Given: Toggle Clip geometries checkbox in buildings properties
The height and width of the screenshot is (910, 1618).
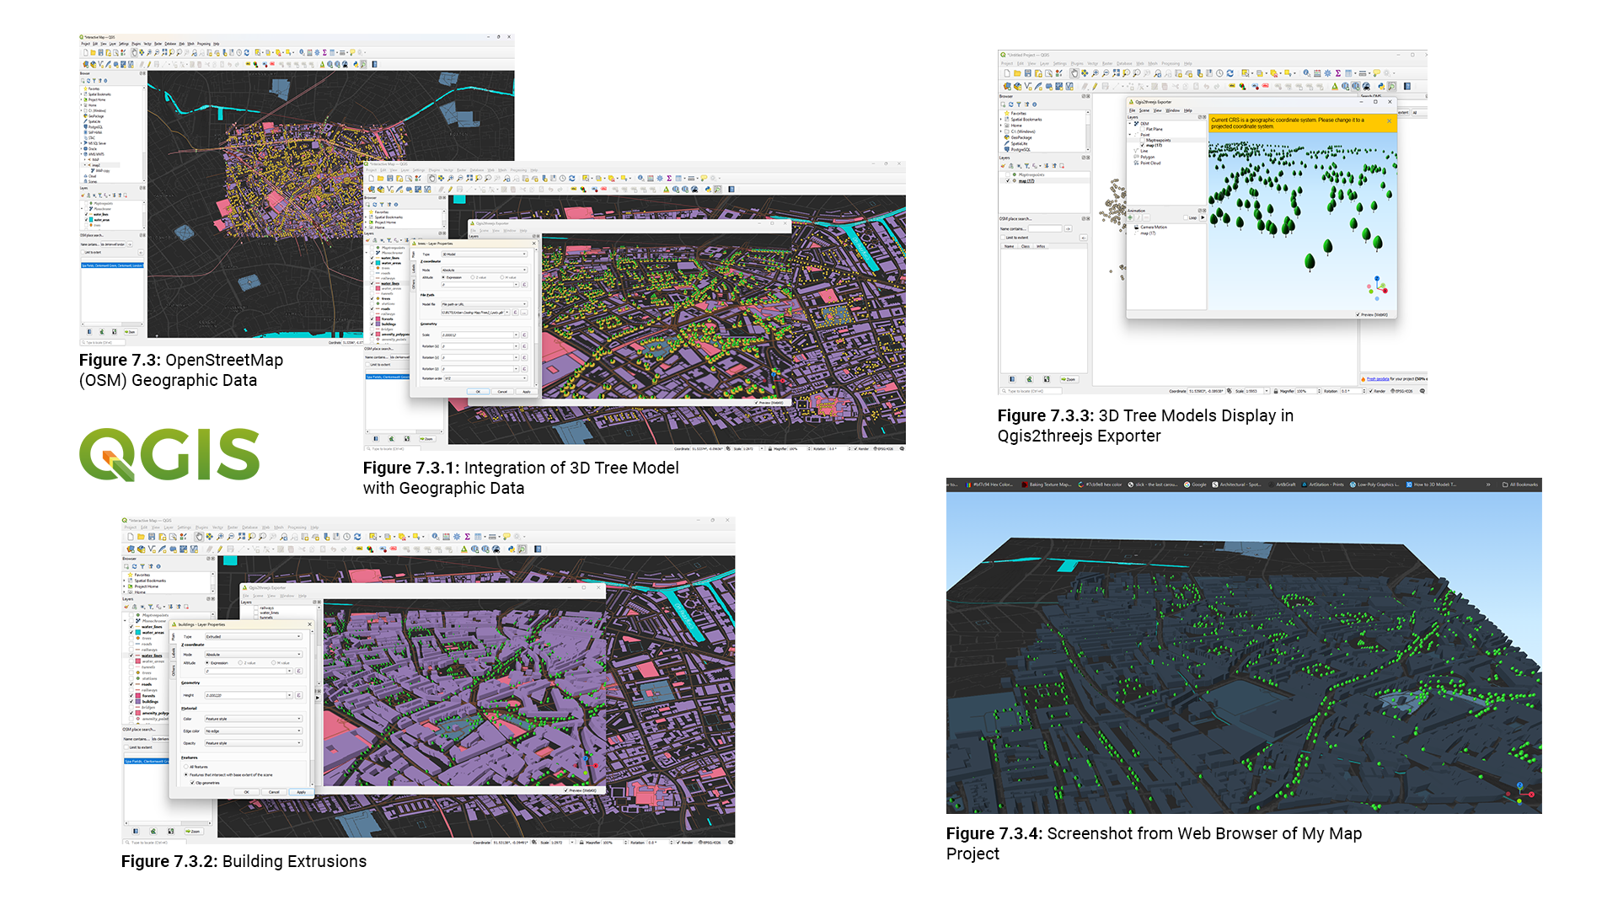Looking at the screenshot, I should pyautogui.click(x=192, y=783).
